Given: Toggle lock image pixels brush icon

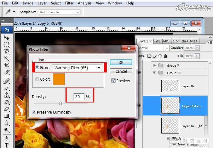Looking at the screenshot, I should (x=155, y=56).
